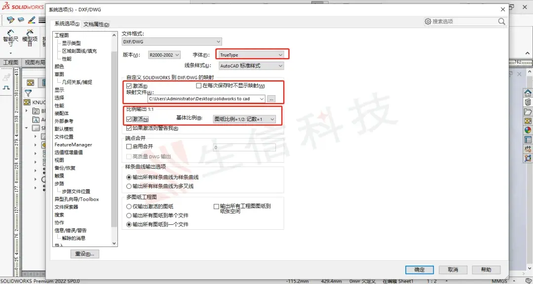Click the Smart Dimension (智能尺寸) tool
533x284 pixels.
tap(10, 37)
